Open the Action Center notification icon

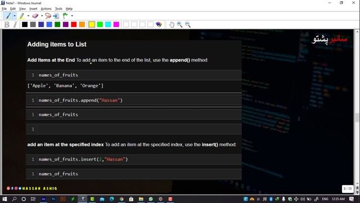tap(352, 199)
